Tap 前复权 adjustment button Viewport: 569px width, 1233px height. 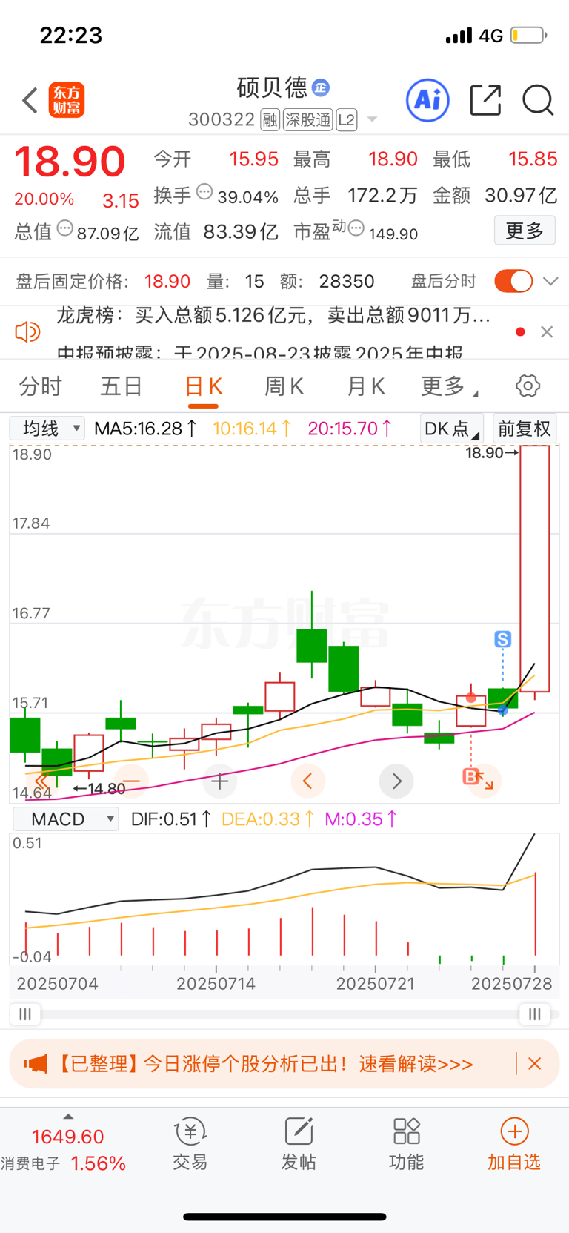[525, 429]
